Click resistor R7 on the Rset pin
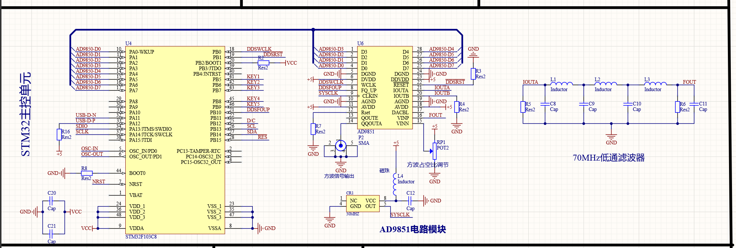Image resolution: width=736 pixels, height=248 pixels. [x=313, y=129]
